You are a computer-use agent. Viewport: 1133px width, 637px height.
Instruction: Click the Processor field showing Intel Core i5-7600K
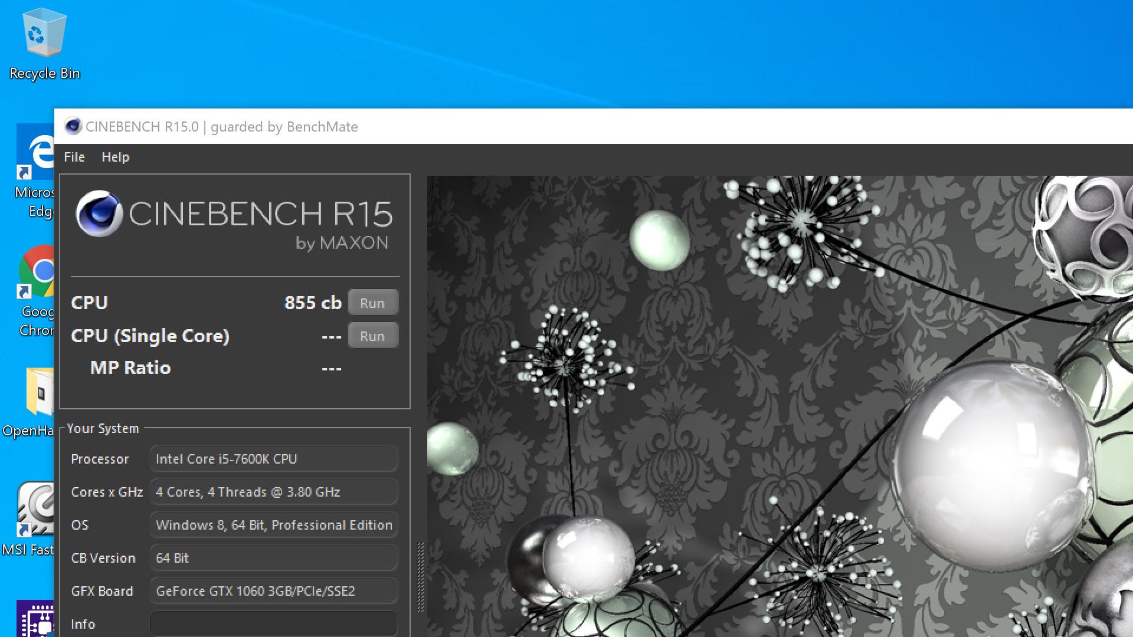point(274,459)
